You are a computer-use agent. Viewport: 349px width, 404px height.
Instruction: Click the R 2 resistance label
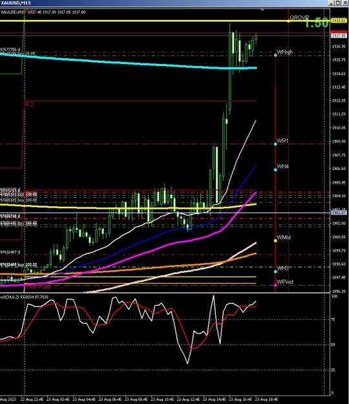(29, 105)
